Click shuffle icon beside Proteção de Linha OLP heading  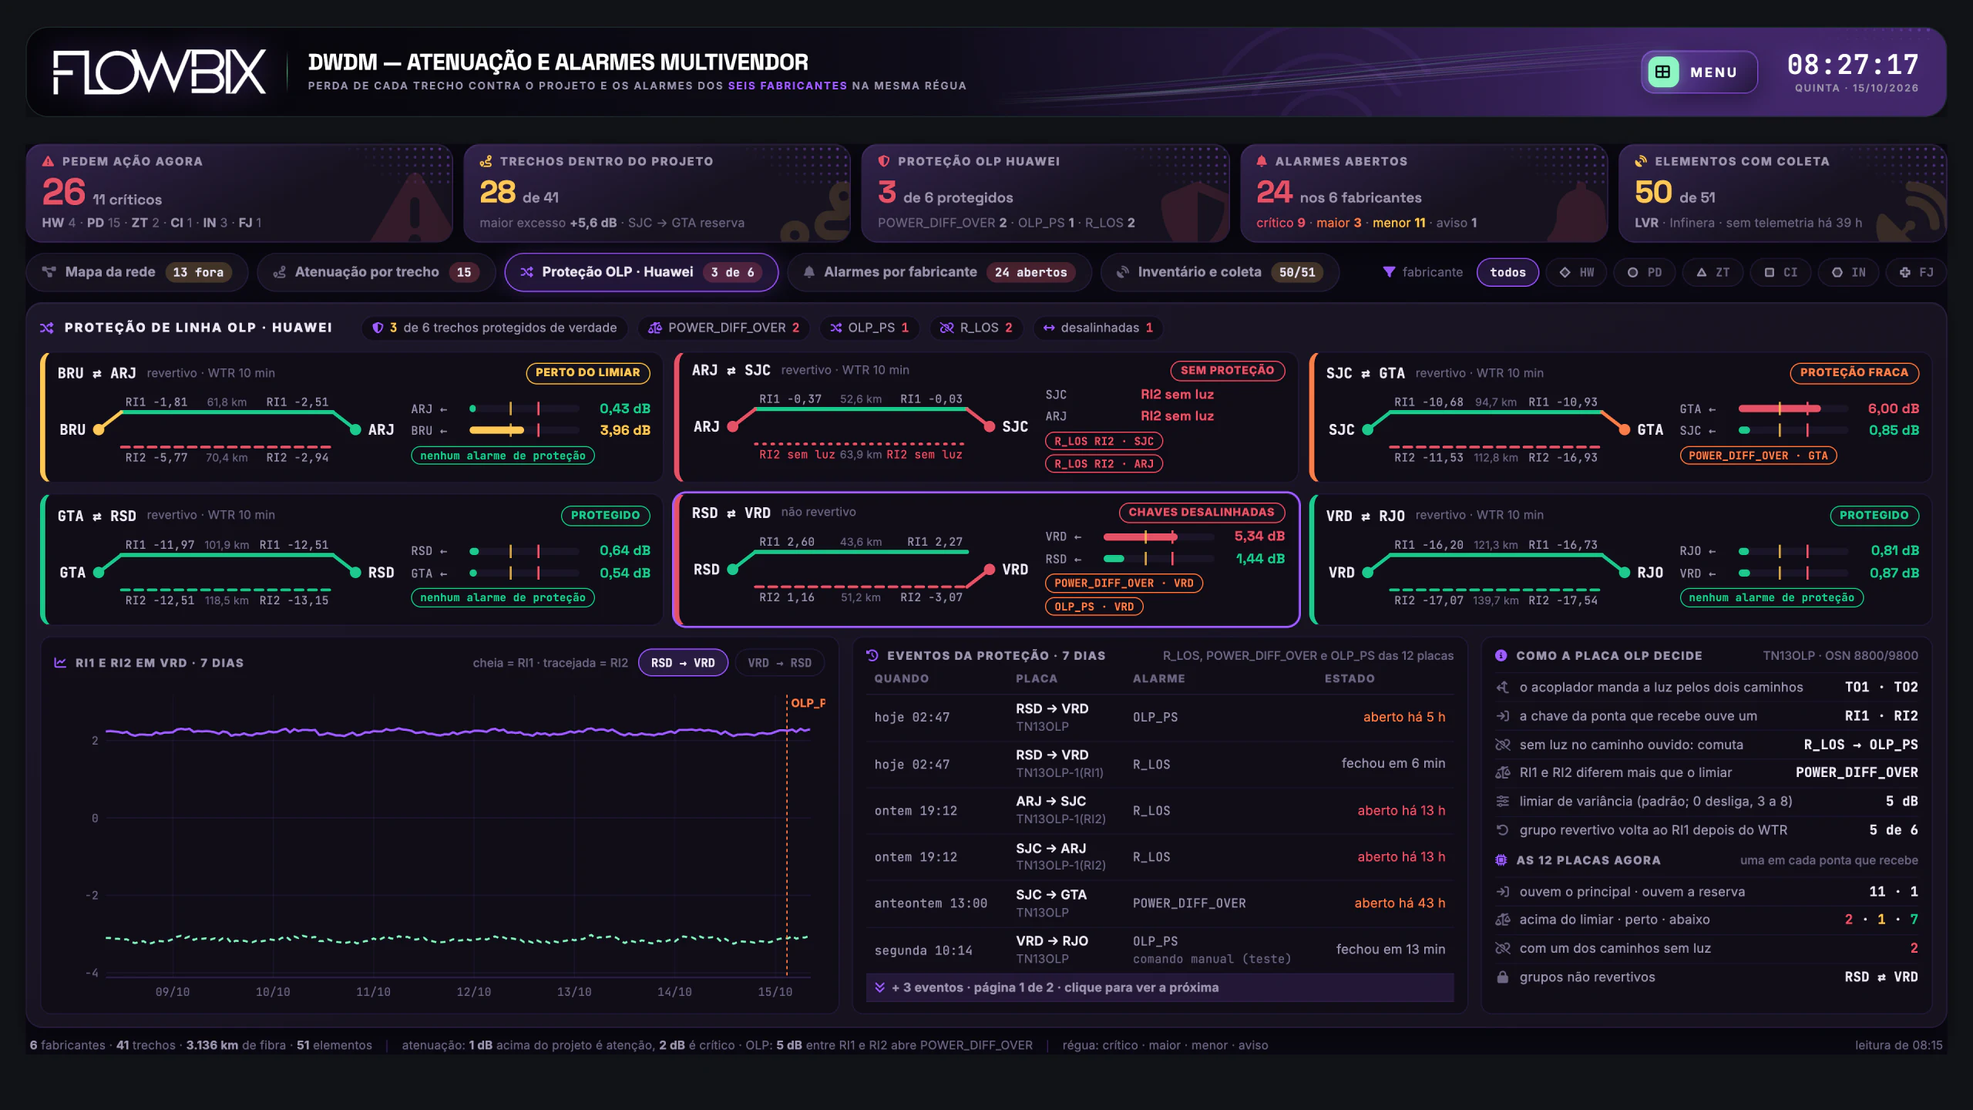47,328
